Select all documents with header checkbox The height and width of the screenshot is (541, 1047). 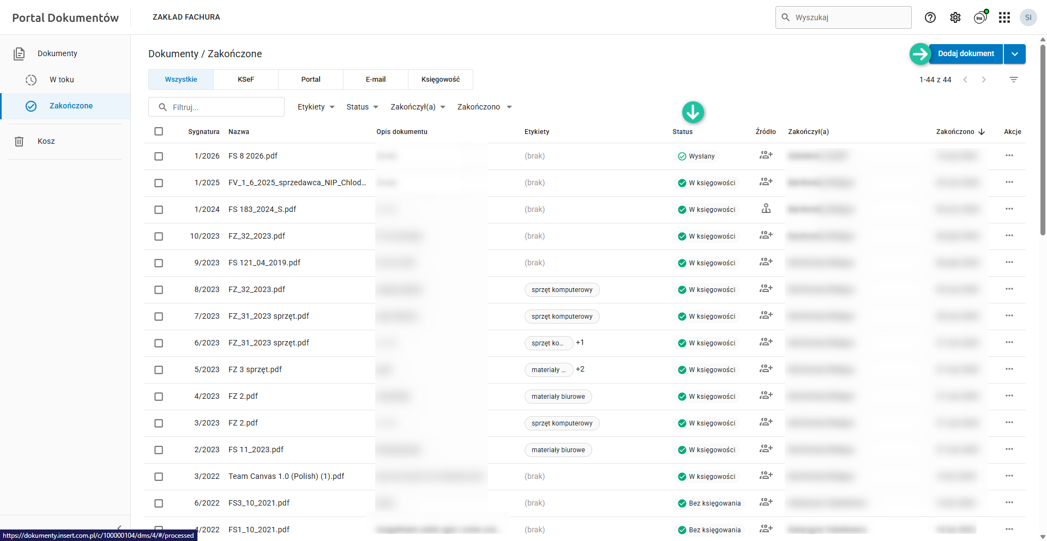click(159, 131)
